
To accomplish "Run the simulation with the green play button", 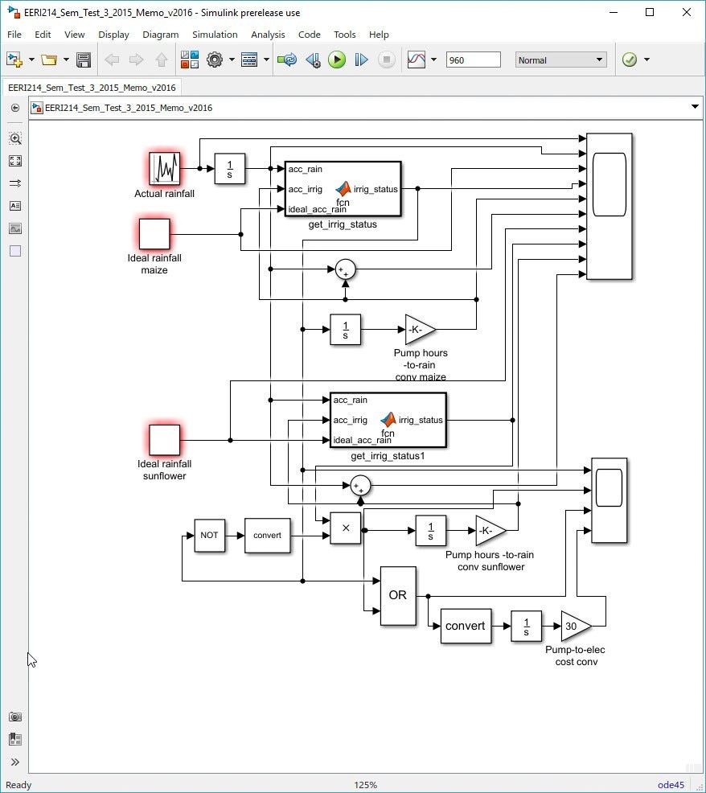I will point(337,60).
